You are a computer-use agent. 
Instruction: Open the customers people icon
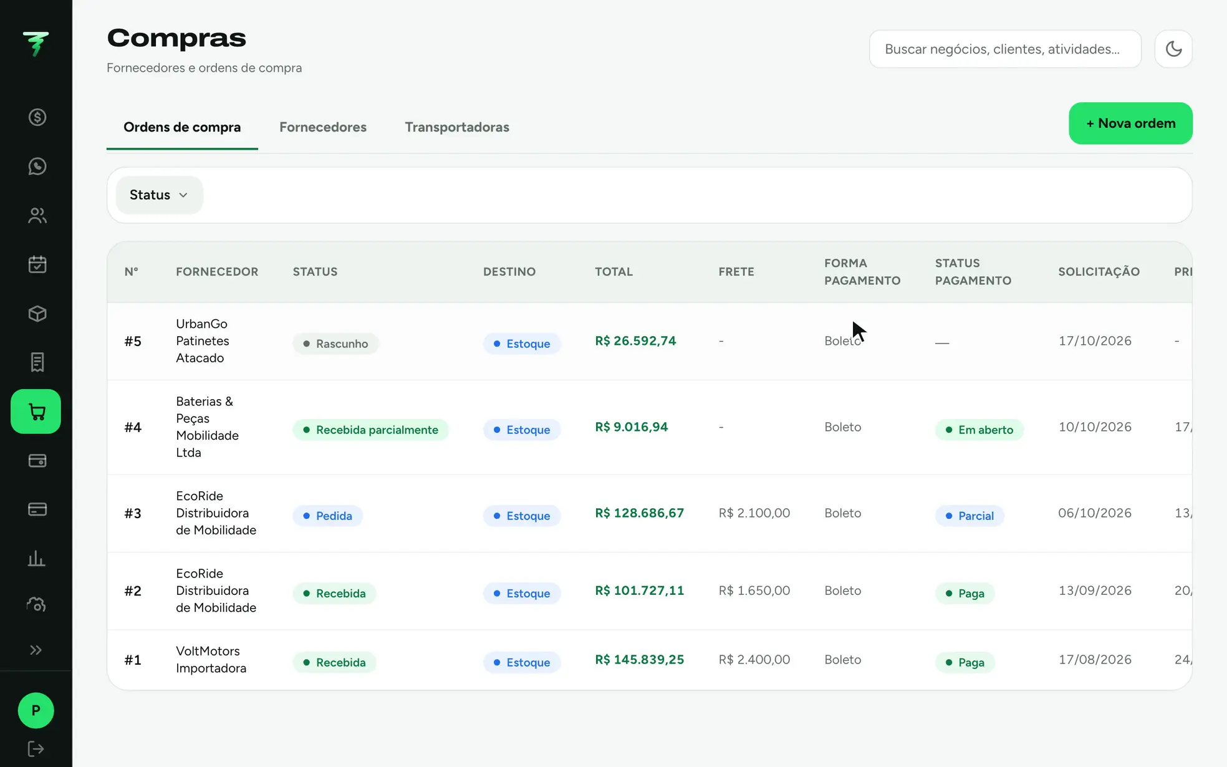(37, 215)
